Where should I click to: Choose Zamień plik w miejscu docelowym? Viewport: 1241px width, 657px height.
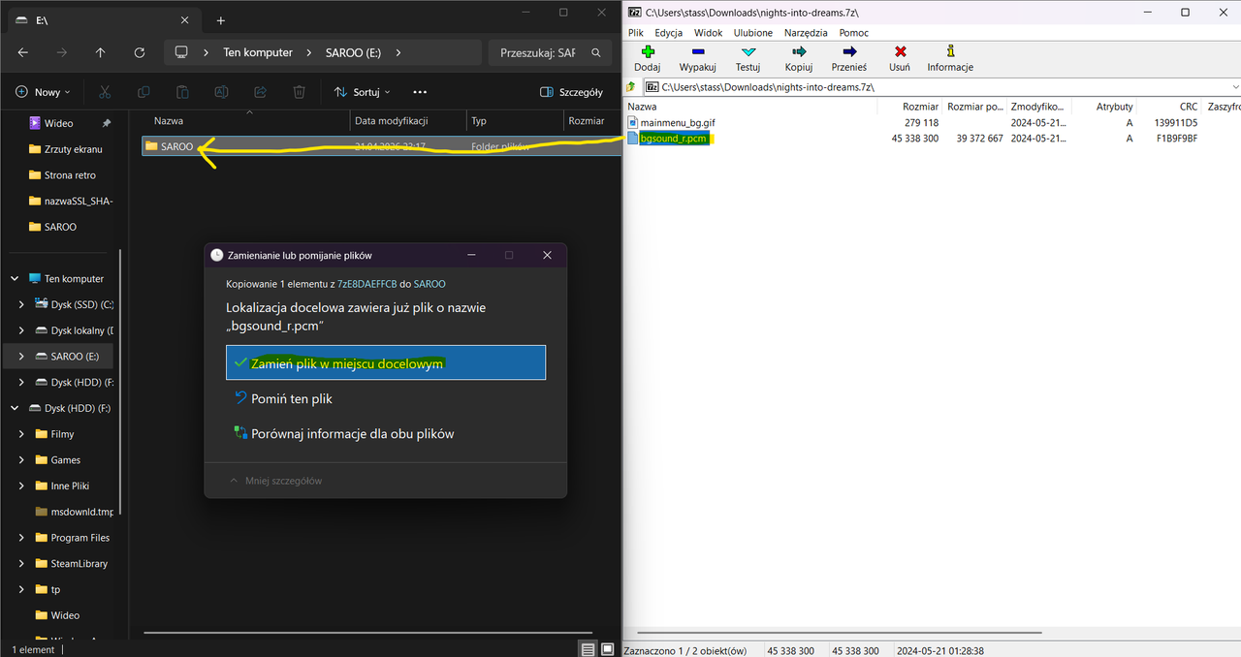pos(386,362)
